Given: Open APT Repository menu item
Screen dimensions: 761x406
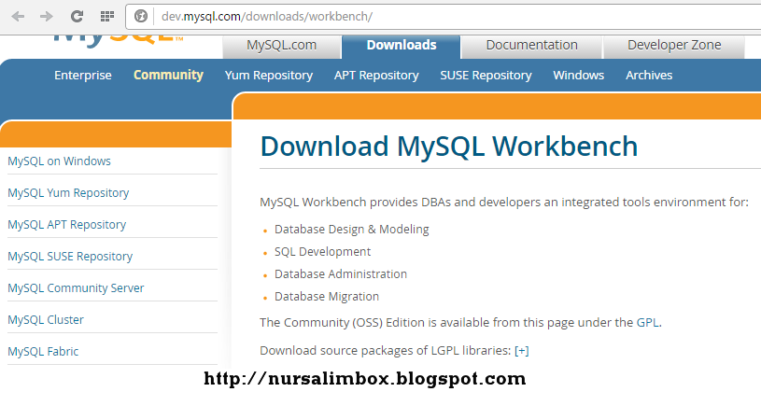Looking at the screenshot, I should (376, 76).
